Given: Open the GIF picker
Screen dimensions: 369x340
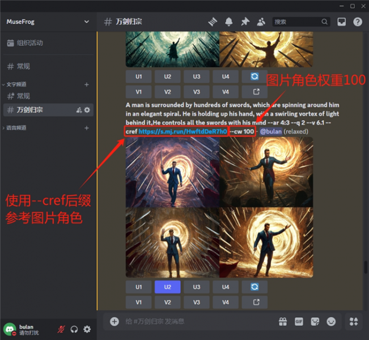Looking at the screenshot, I should point(299,321).
